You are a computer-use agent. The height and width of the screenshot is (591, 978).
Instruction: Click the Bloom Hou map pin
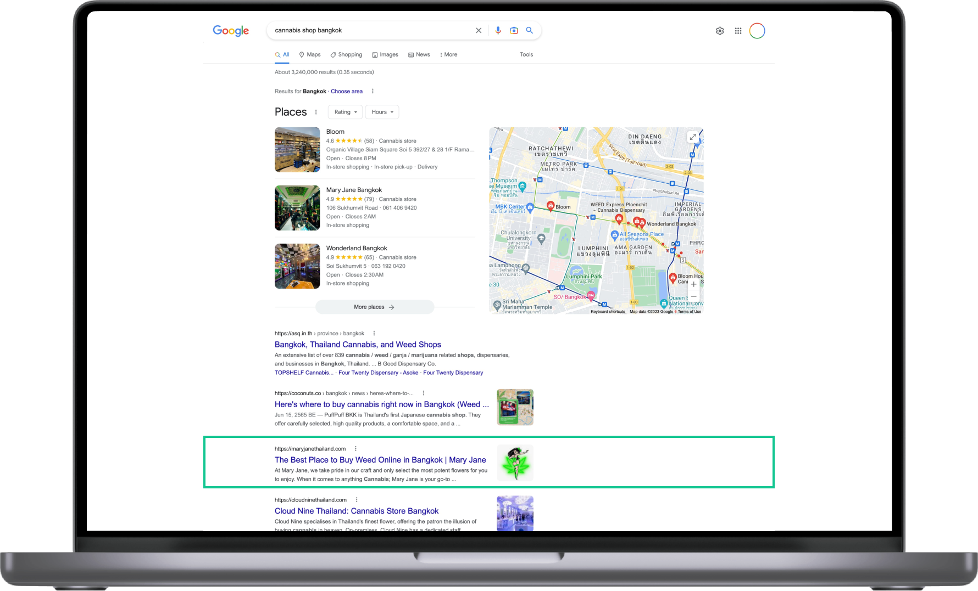pyautogui.click(x=673, y=277)
